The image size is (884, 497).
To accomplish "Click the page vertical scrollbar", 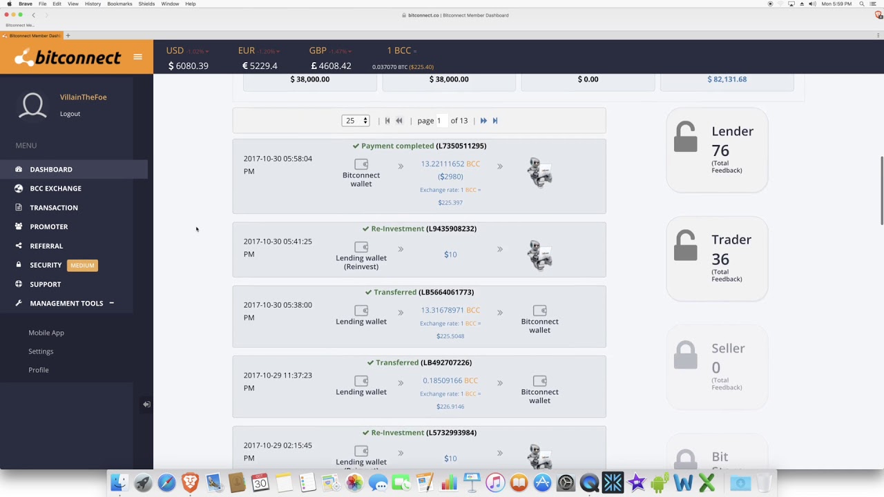I will click(x=881, y=190).
